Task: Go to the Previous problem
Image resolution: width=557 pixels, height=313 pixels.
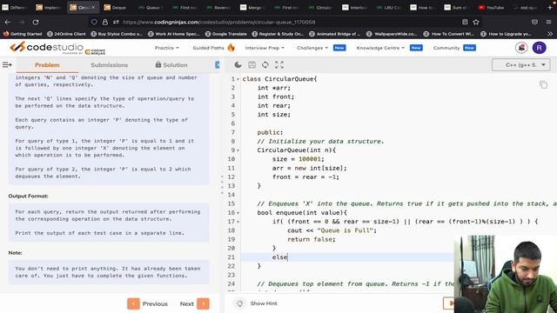Action: [148, 303]
